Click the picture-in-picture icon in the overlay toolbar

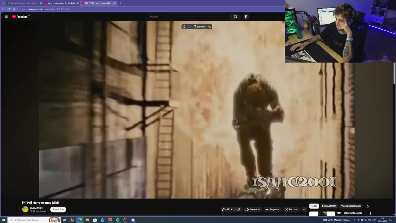(184, 27)
